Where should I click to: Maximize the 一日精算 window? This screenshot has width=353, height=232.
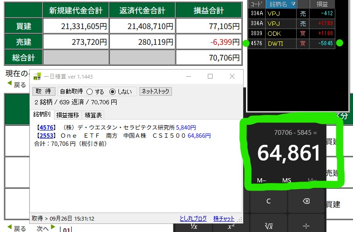210,76
